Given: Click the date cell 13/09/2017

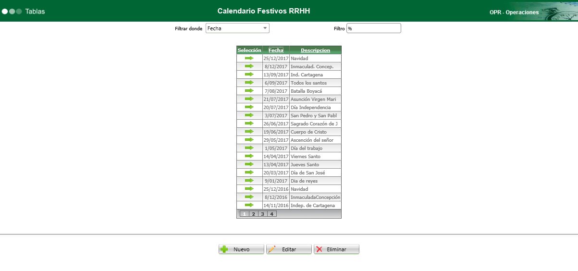Looking at the screenshot, I should coord(276,74).
